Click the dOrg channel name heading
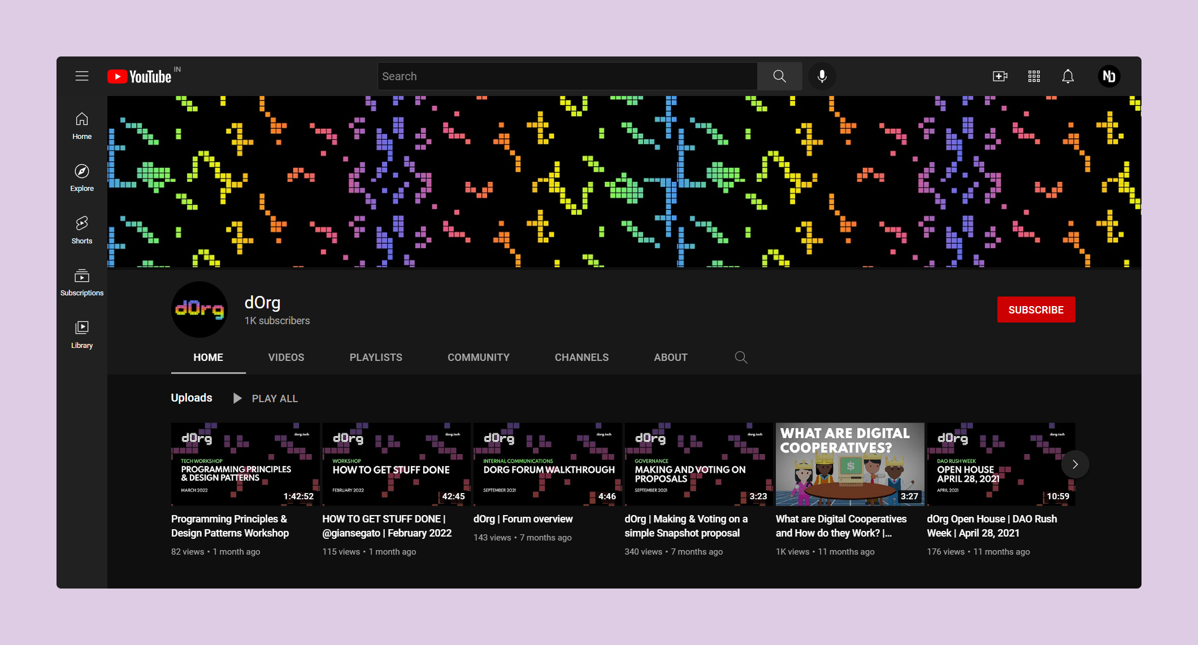 tap(262, 303)
